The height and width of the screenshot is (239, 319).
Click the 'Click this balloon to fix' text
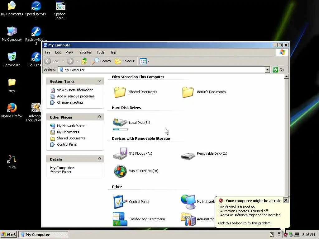(x=245, y=223)
